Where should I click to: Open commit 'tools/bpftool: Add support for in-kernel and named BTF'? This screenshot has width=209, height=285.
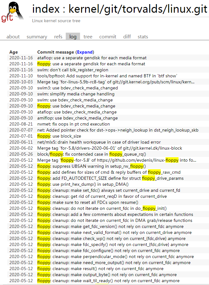click(107, 76)
